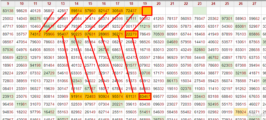
Task: Select orange cell 59514
Action: click(x=76, y=11)
